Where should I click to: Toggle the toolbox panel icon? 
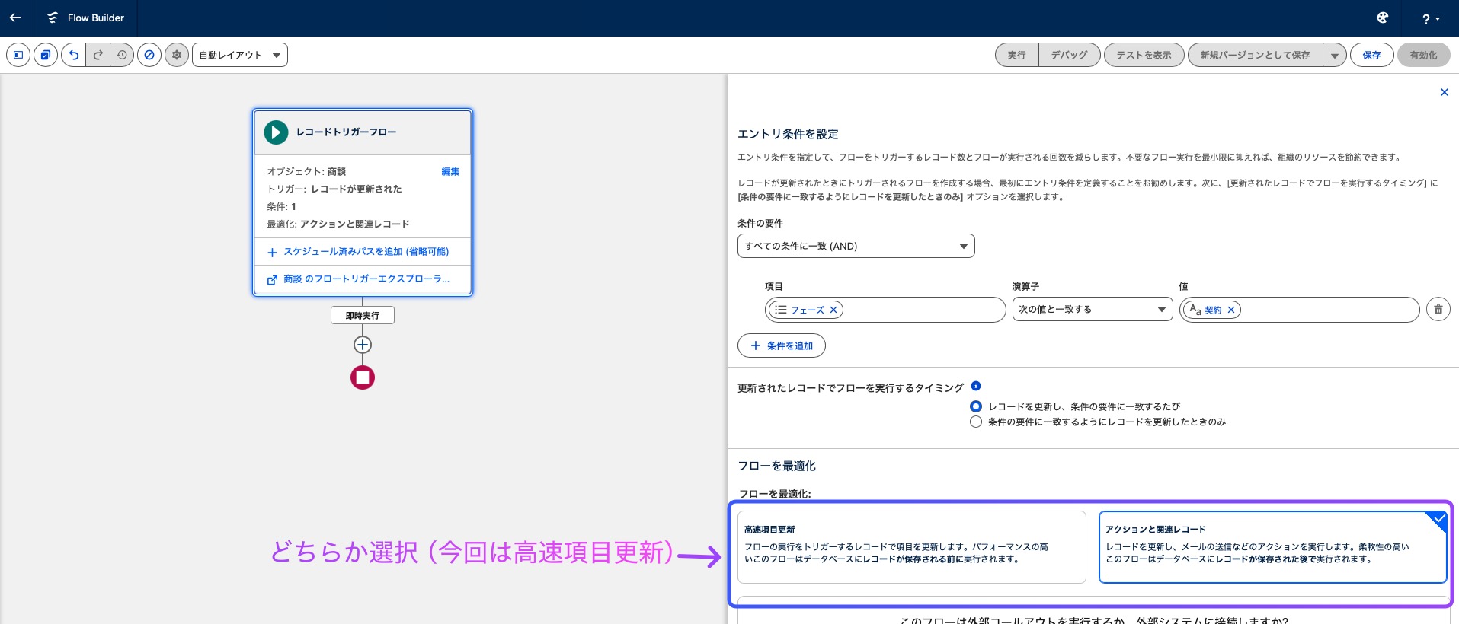click(18, 55)
